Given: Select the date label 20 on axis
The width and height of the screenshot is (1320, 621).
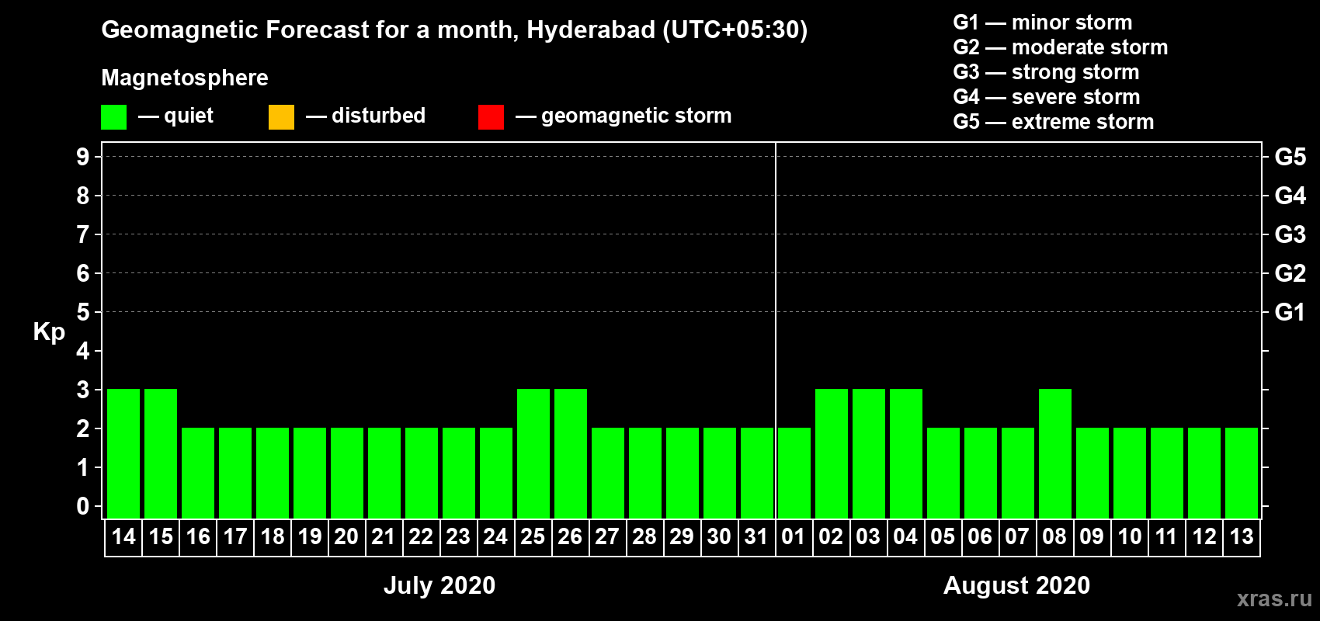Looking at the screenshot, I should coord(346,536).
